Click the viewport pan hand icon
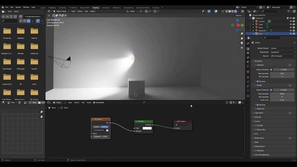 pyautogui.click(x=242, y=39)
